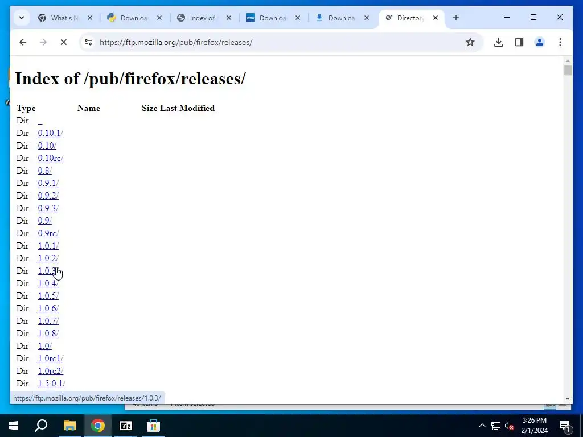The image size is (583, 437).
Task: Open network status tray icon
Action: [496, 426]
